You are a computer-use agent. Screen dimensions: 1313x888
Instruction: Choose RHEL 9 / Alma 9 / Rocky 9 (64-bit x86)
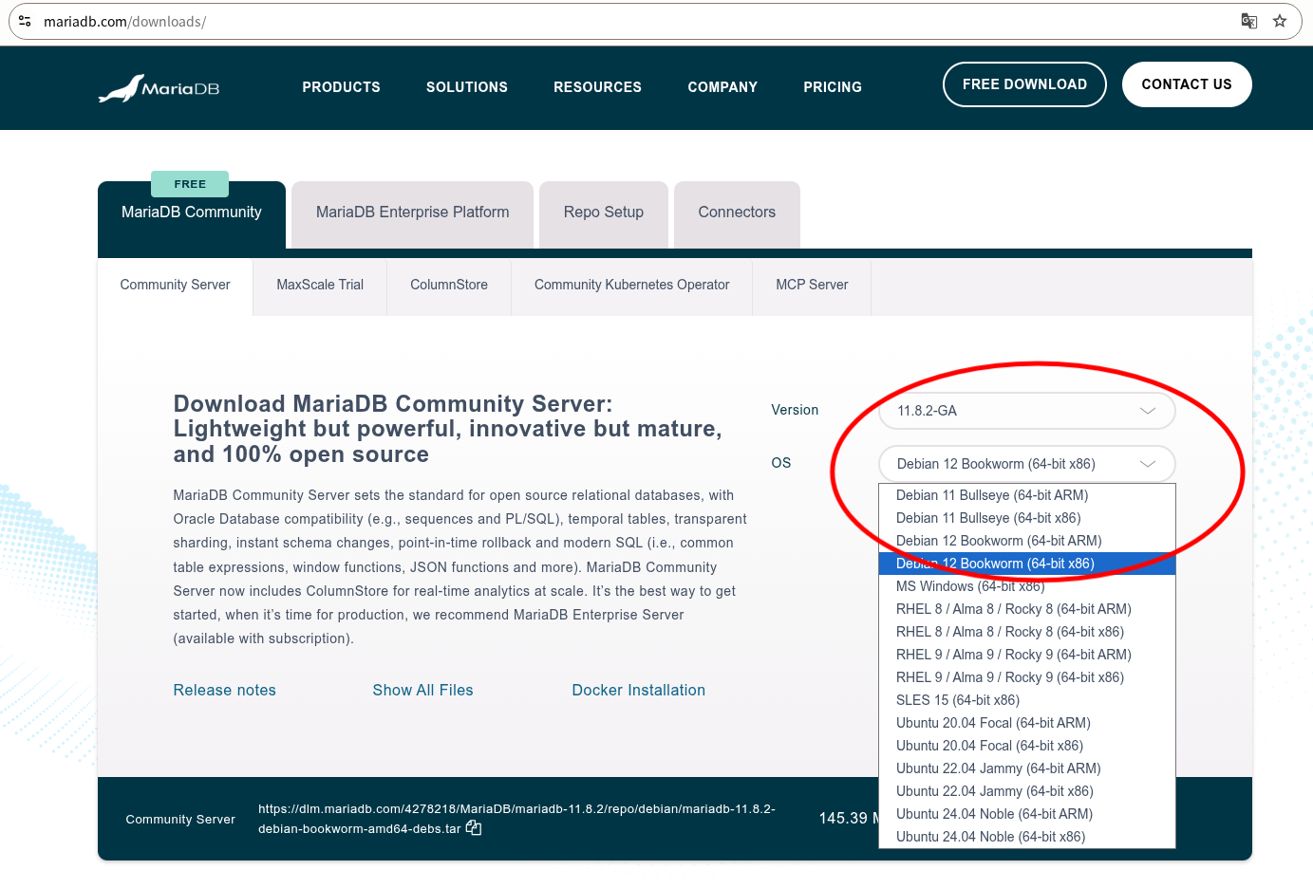click(1027, 677)
